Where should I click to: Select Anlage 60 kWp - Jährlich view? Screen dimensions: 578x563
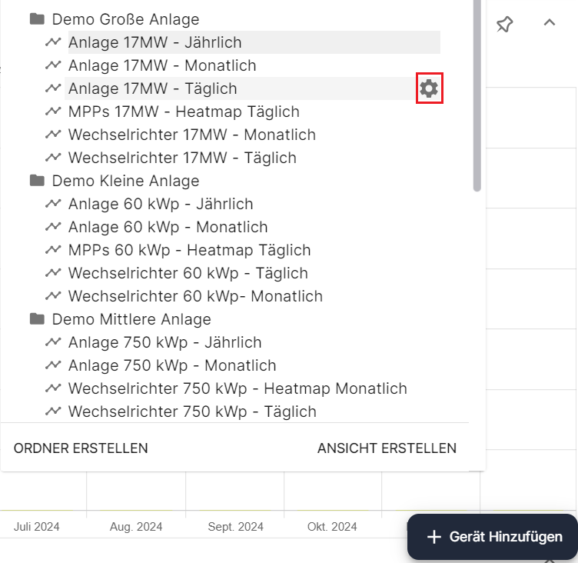161,204
